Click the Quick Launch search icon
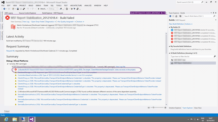The width and height of the screenshot is (218, 122). pyautogui.click(x=202, y=2)
